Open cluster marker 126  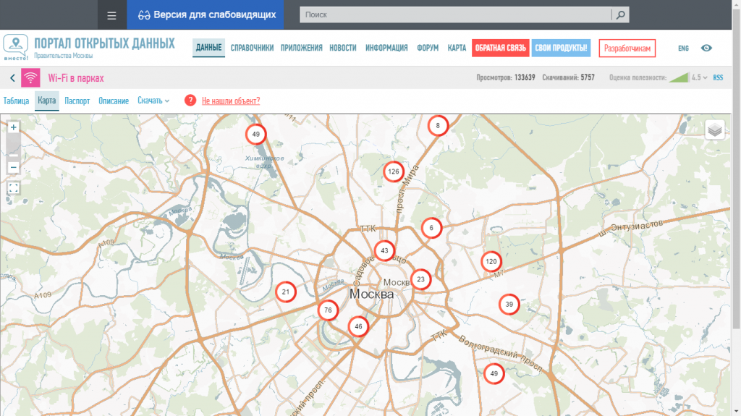pyautogui.click(x=393, y=171)
